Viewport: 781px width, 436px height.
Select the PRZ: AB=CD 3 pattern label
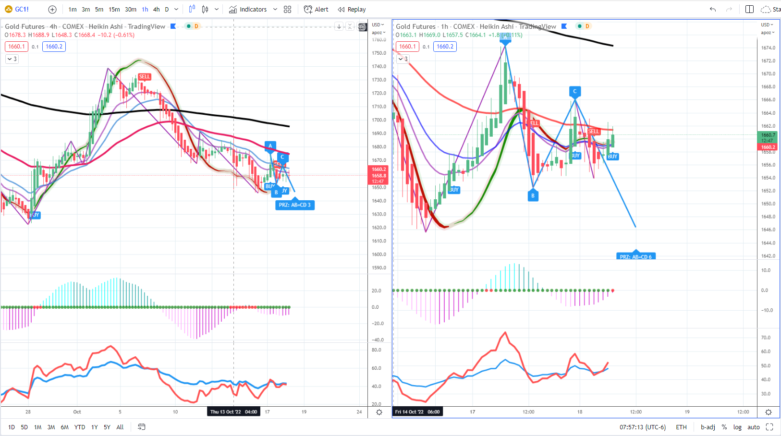tap(295, 205)
